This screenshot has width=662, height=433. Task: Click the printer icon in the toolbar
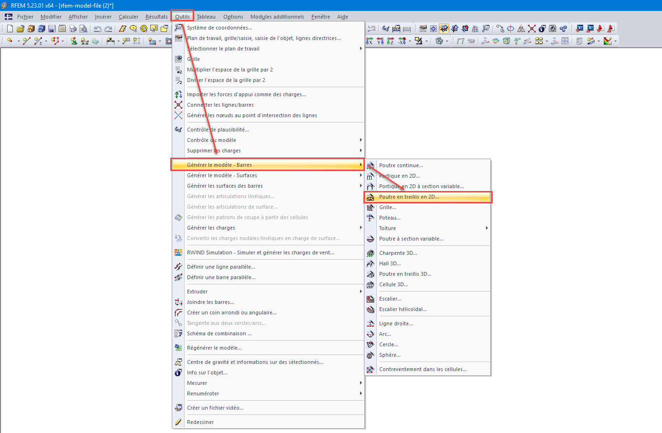(73, 29)
